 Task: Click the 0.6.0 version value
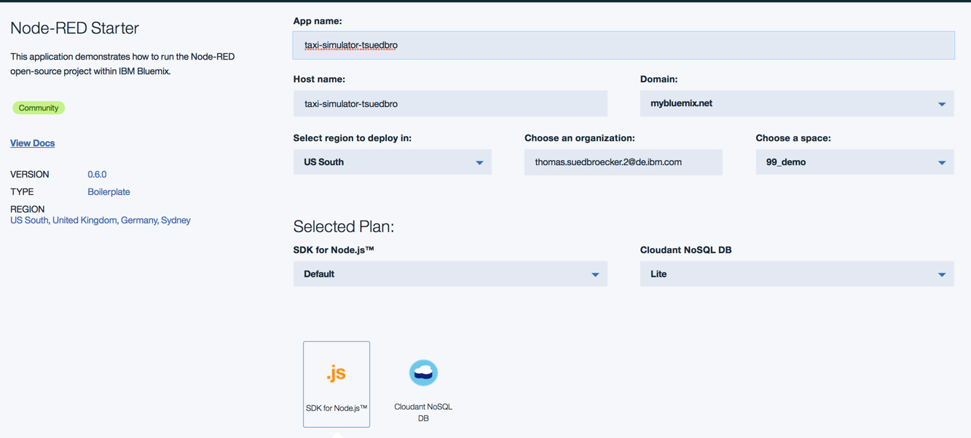(x=97, y=175)
